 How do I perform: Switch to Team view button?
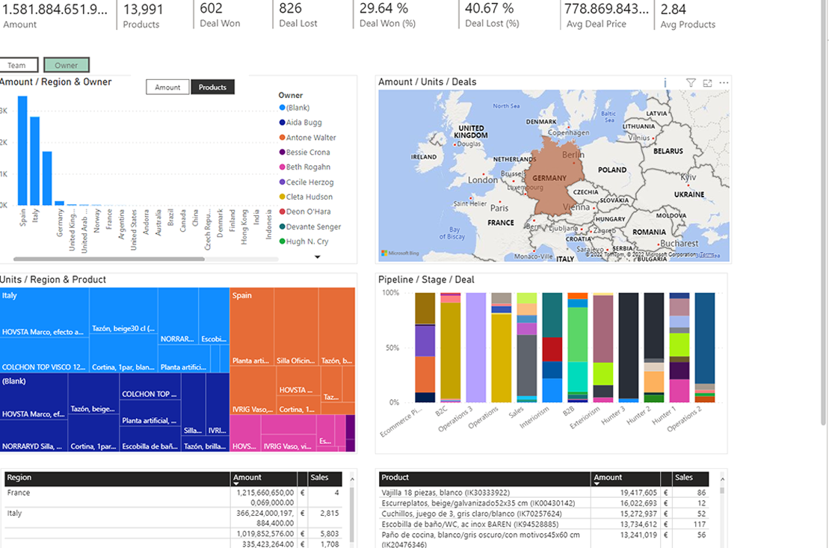(x=18, y=65)
